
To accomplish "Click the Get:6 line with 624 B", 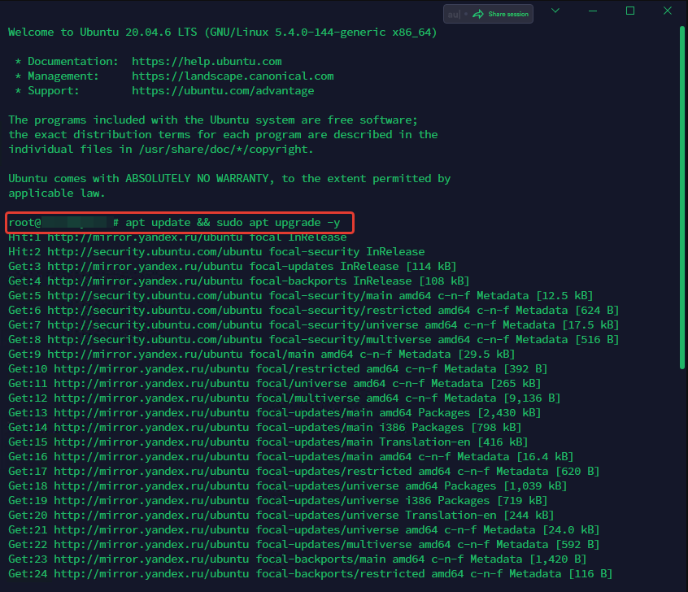I will [x=313, y=311].
